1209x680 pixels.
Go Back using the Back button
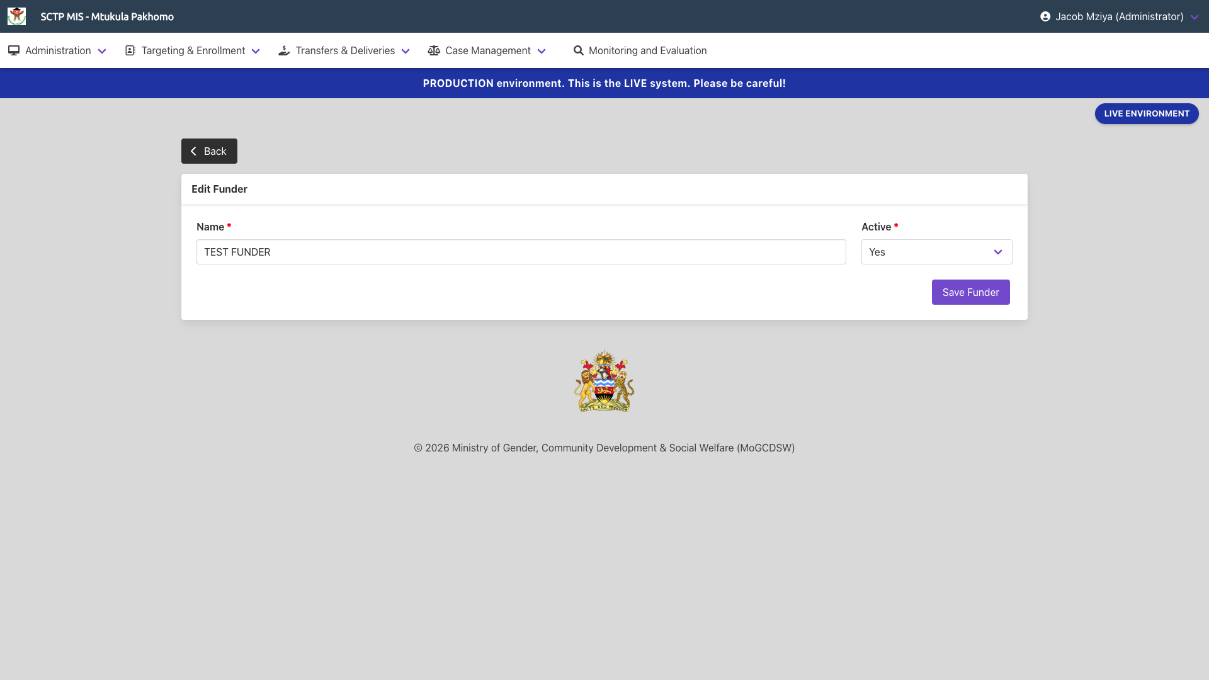[x=209, y=151]
